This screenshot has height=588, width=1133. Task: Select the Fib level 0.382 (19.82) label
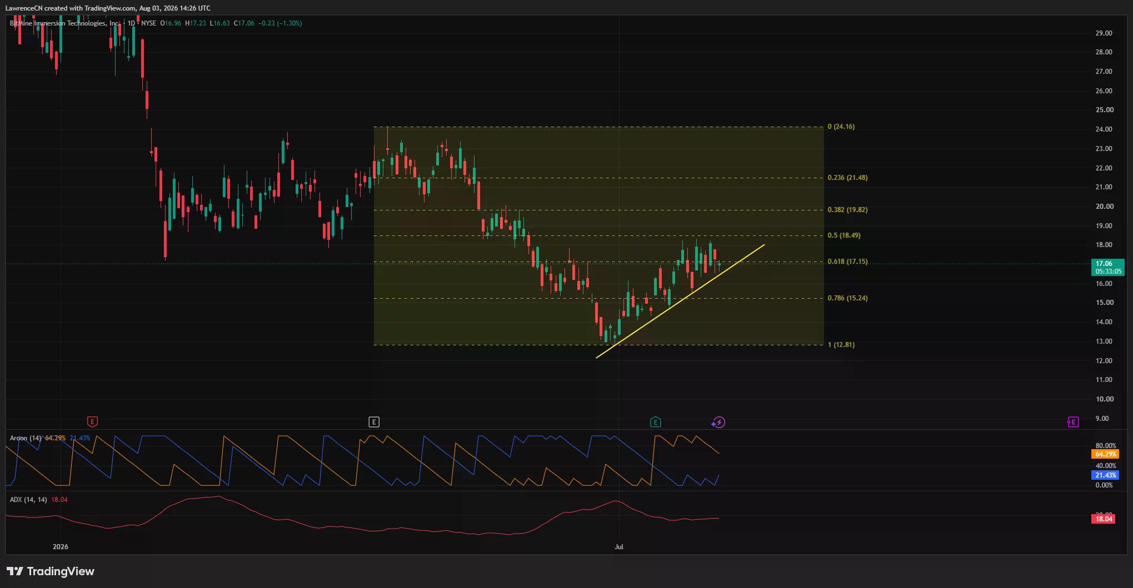847,210
